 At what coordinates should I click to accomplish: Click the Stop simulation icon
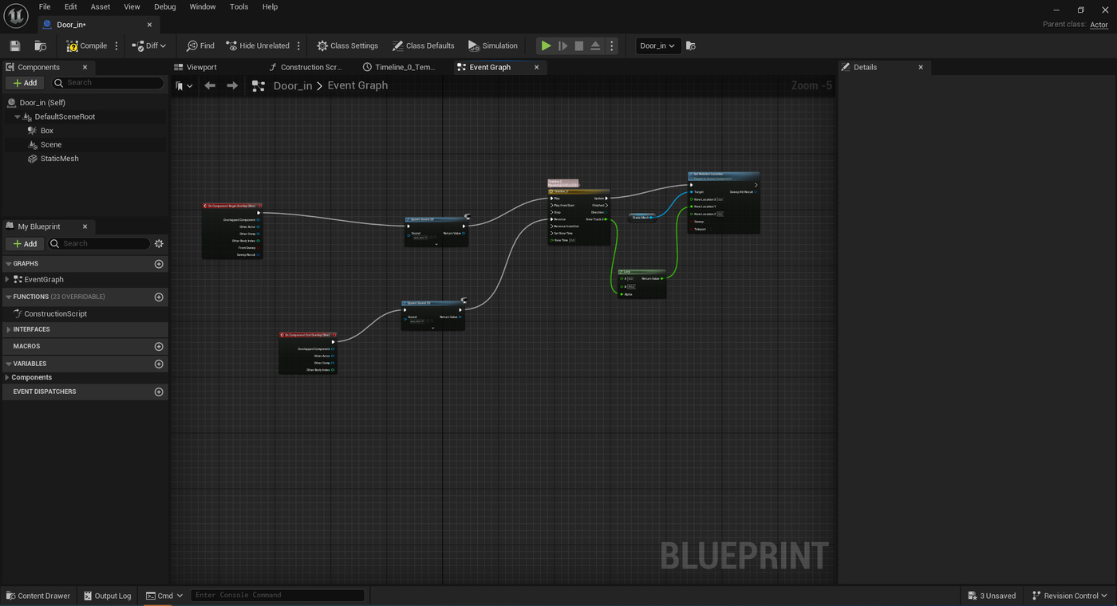coord(579,45)
